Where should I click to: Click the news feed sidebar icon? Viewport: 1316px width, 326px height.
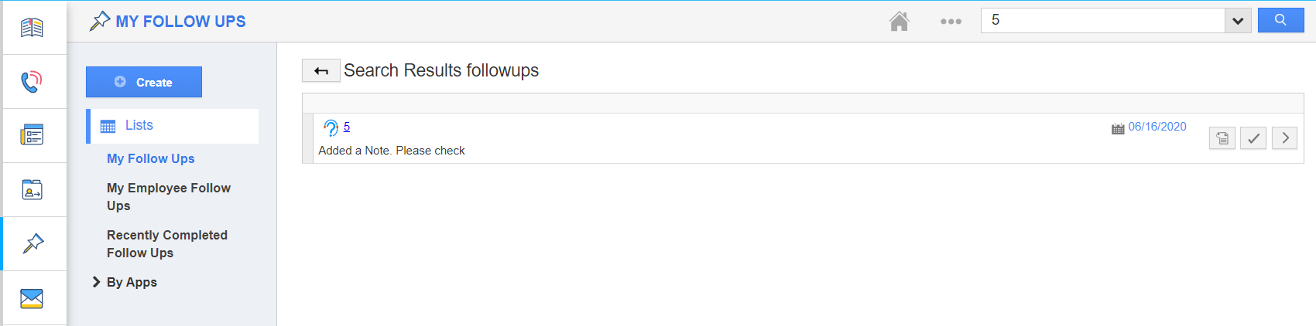point(32,135)
